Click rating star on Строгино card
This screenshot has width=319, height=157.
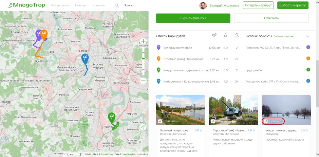point(254,130)
